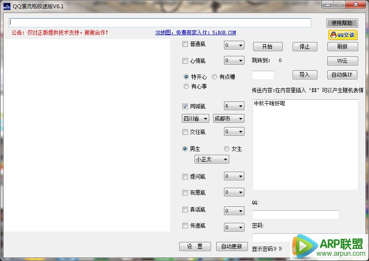Select the 有心事 mood radio button
Image resolution: width=369 pixels, height=261 pixels.
pyautogui.click(x=186, y=86)
